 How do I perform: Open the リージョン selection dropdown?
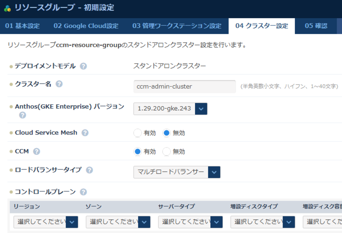coord(46,222)
